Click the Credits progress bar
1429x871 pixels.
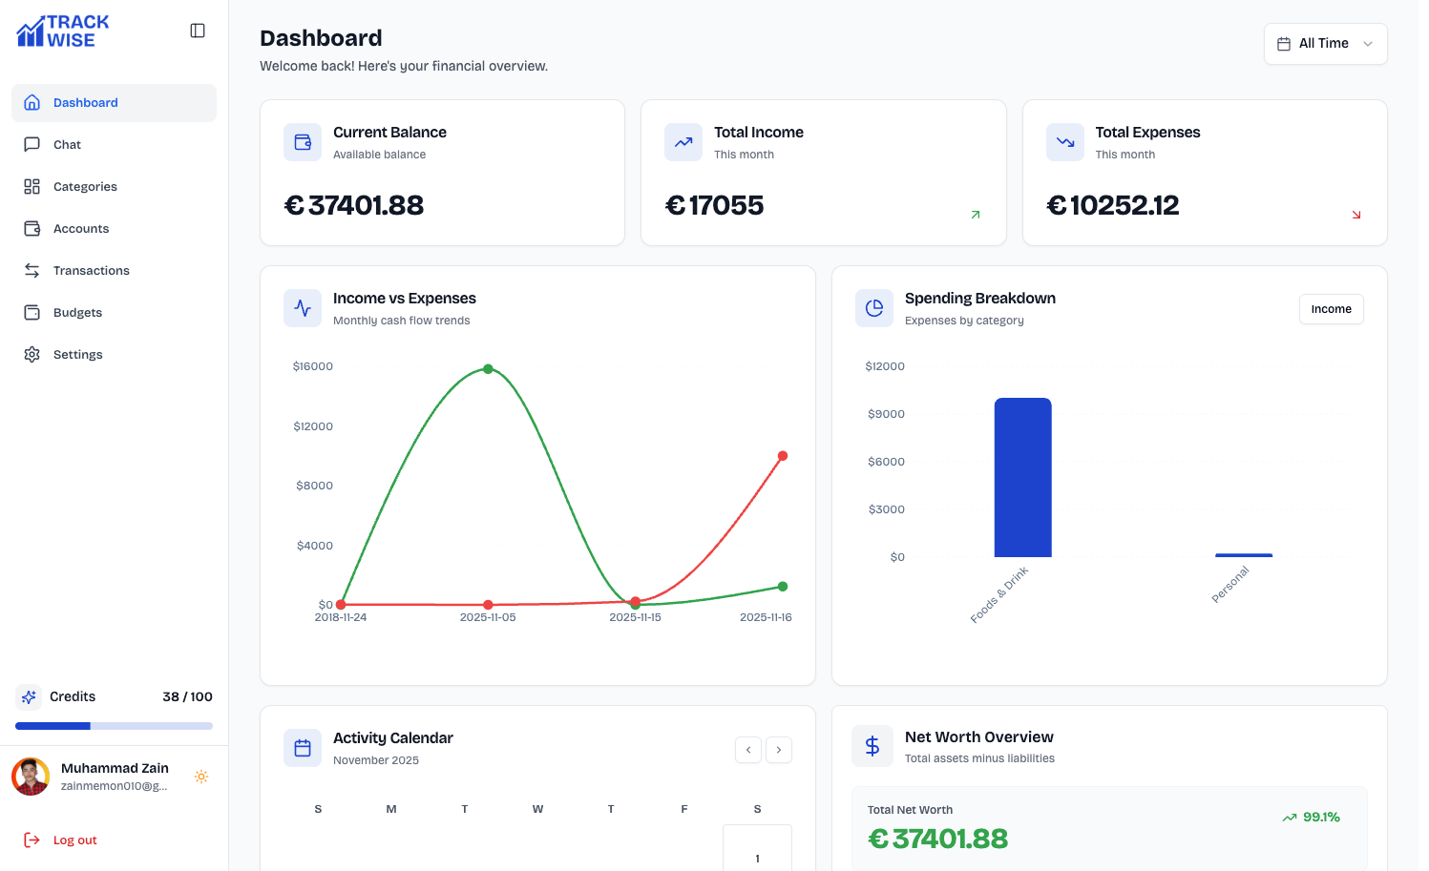114,725
